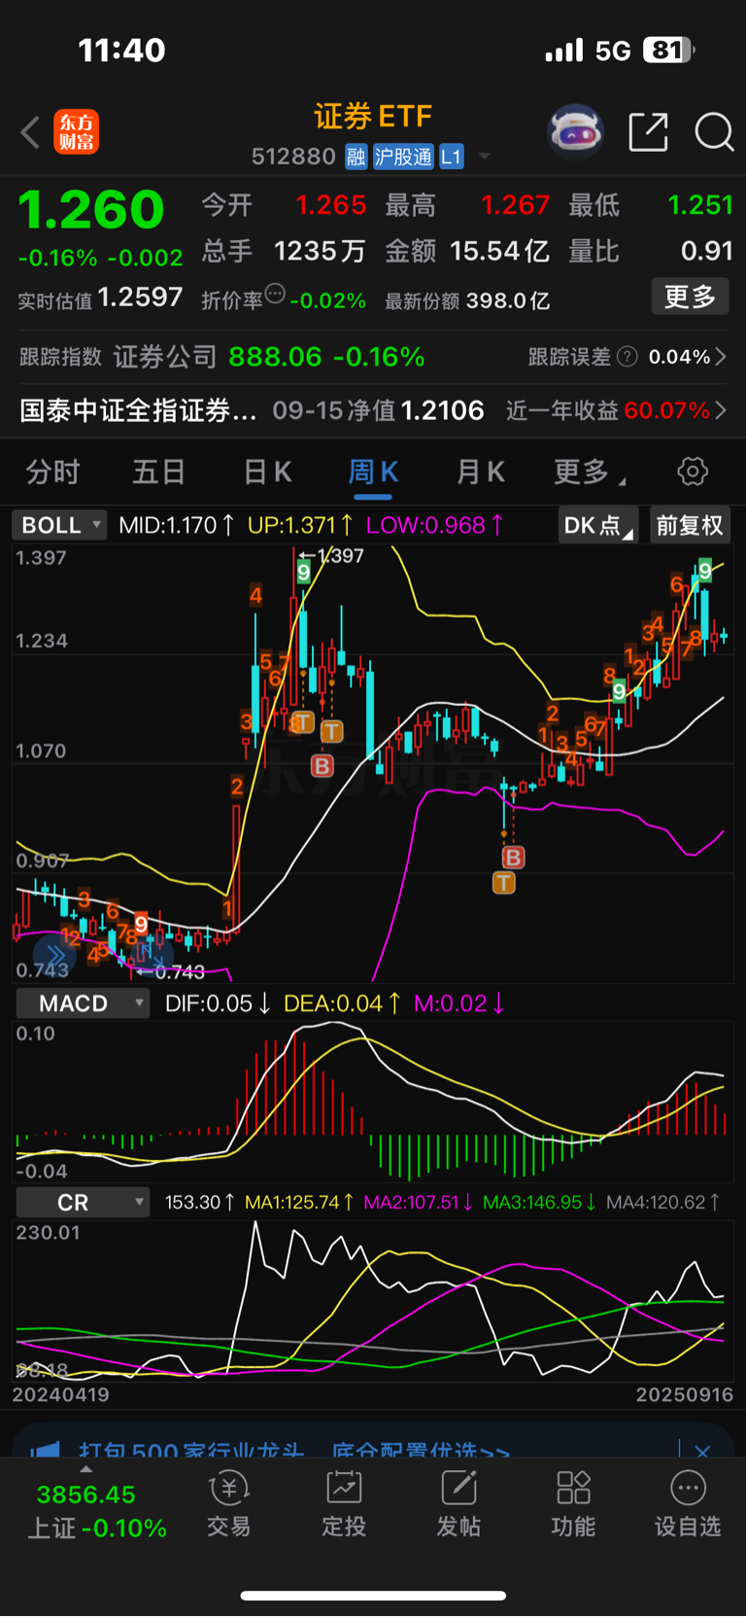Tap the MID:1.170 BOLL value

pyautogui.click(x=177, y=525)
